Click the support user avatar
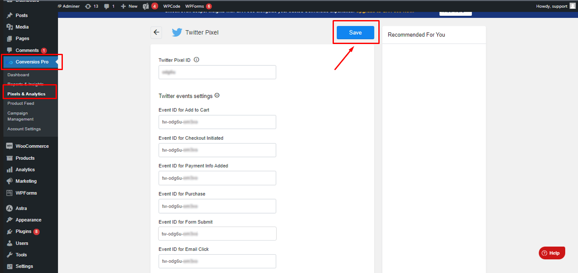 pos(572,6)
